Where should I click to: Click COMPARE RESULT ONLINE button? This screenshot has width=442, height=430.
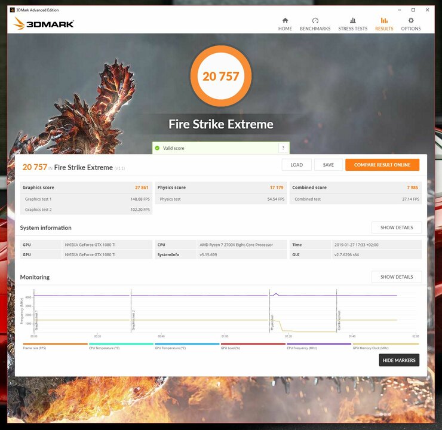tap(382, 165)
